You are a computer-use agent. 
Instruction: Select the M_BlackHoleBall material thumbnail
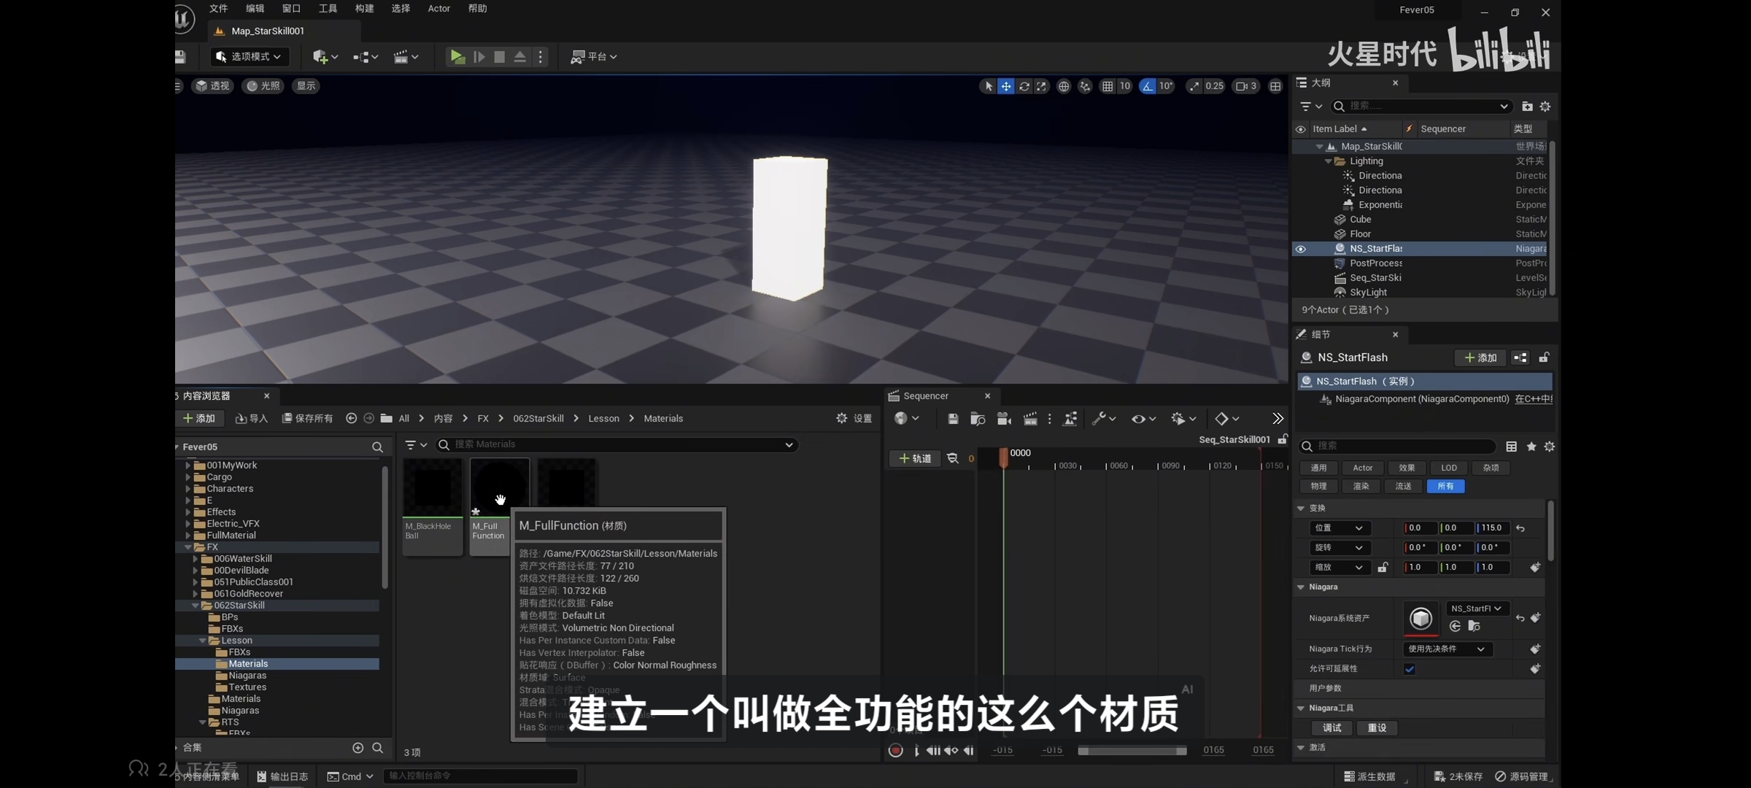click(x=433, y=487)
